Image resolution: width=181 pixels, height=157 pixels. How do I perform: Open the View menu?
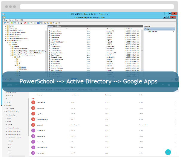coord(17,20)
